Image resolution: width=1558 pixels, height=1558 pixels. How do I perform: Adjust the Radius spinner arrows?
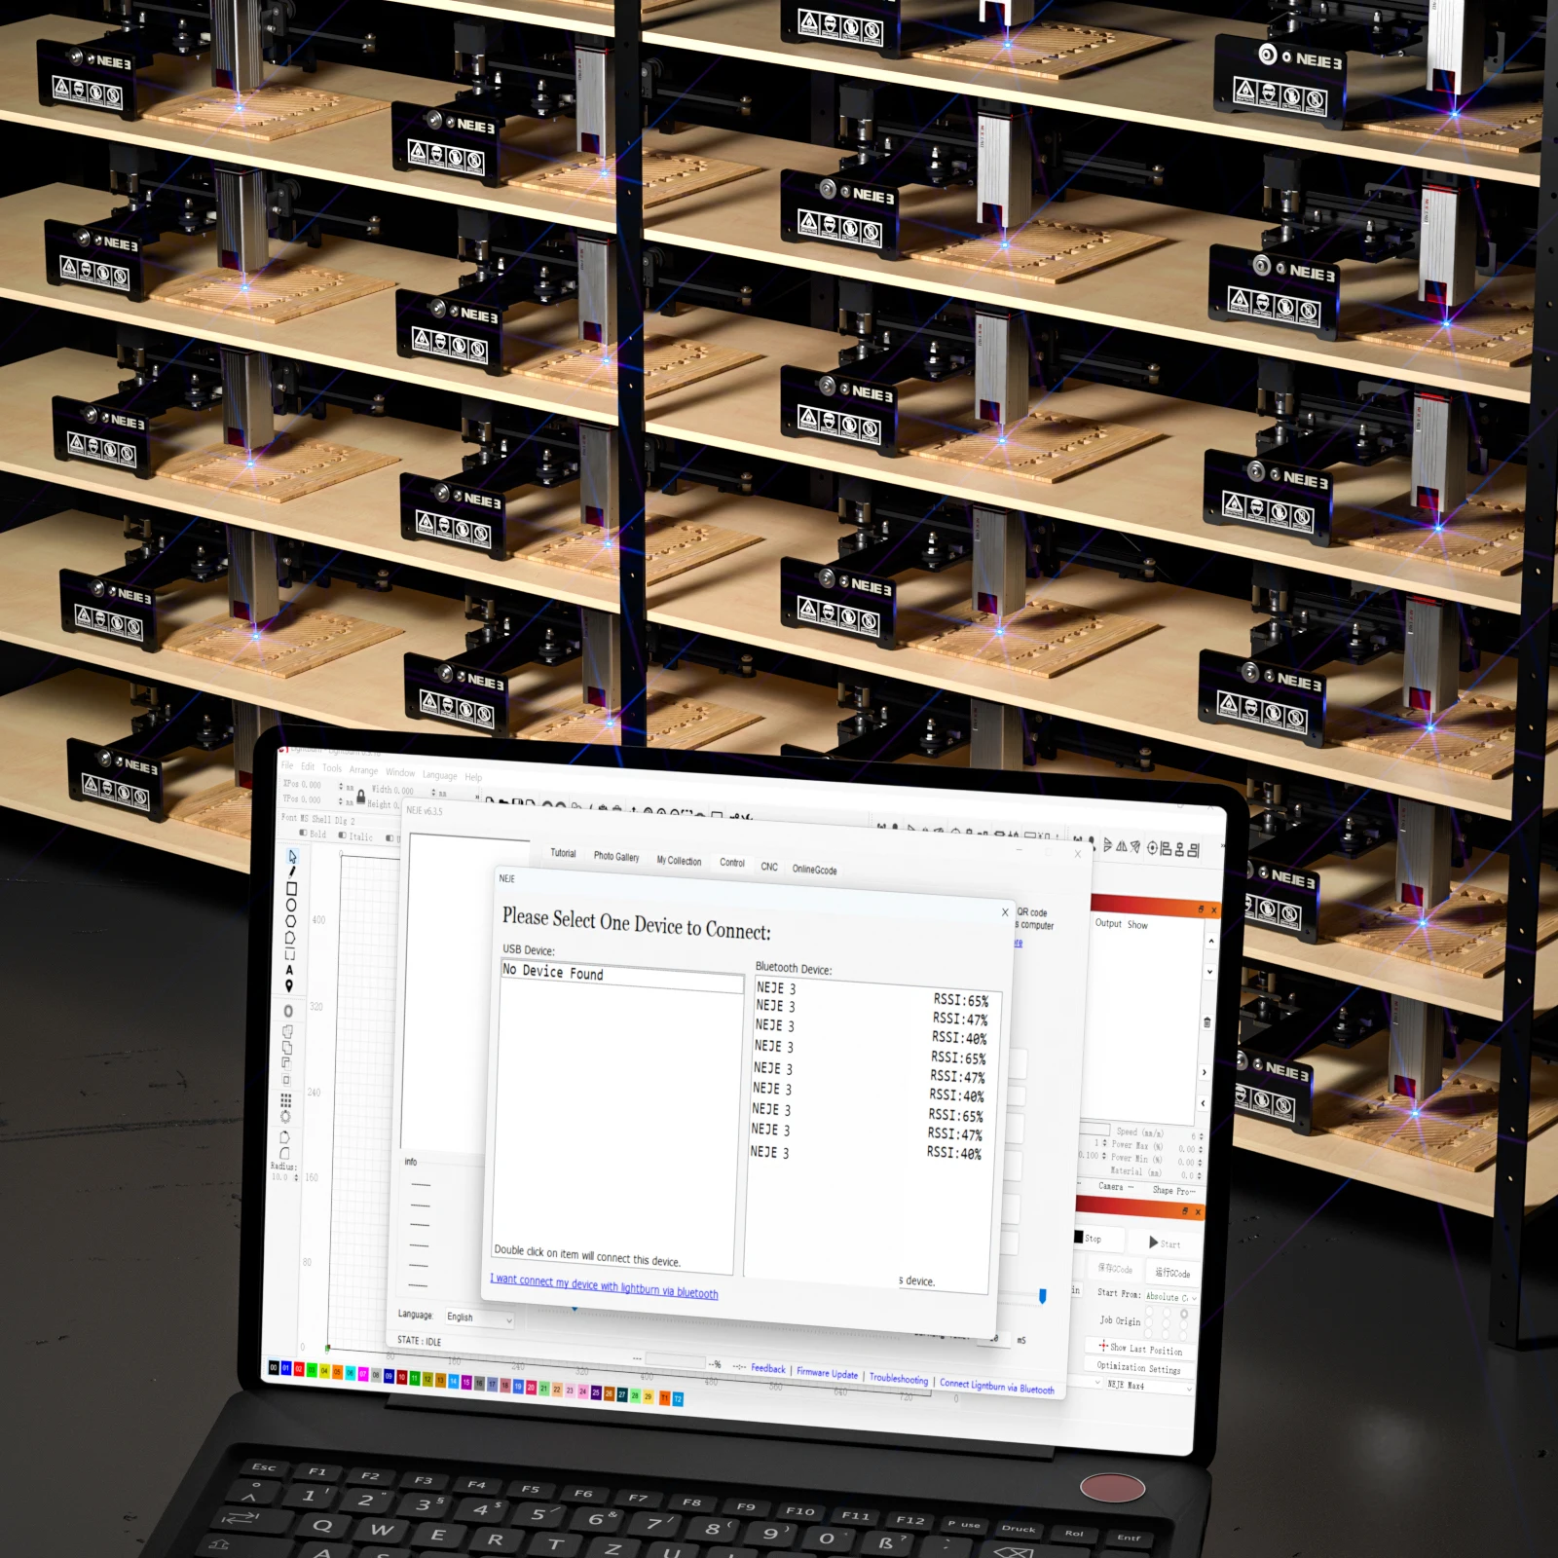(296, 1177)
